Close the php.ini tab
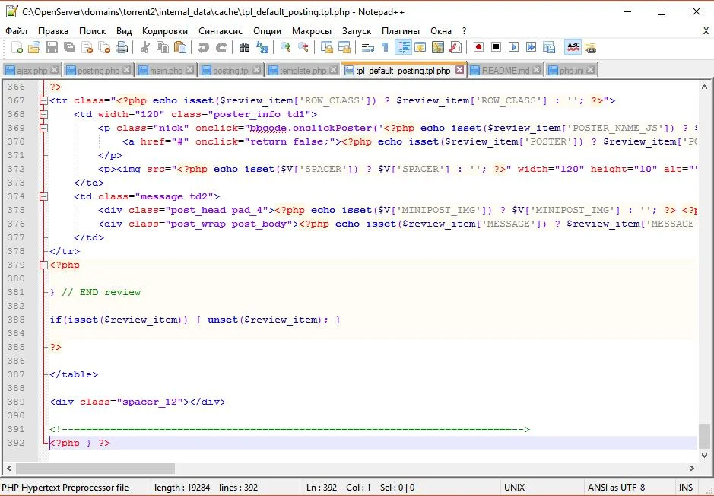Screen dimensions: 714x496 [590, 70]
